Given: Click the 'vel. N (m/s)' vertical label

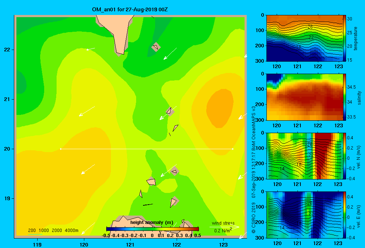Looking at the screenshot, I should pos(359,157).
